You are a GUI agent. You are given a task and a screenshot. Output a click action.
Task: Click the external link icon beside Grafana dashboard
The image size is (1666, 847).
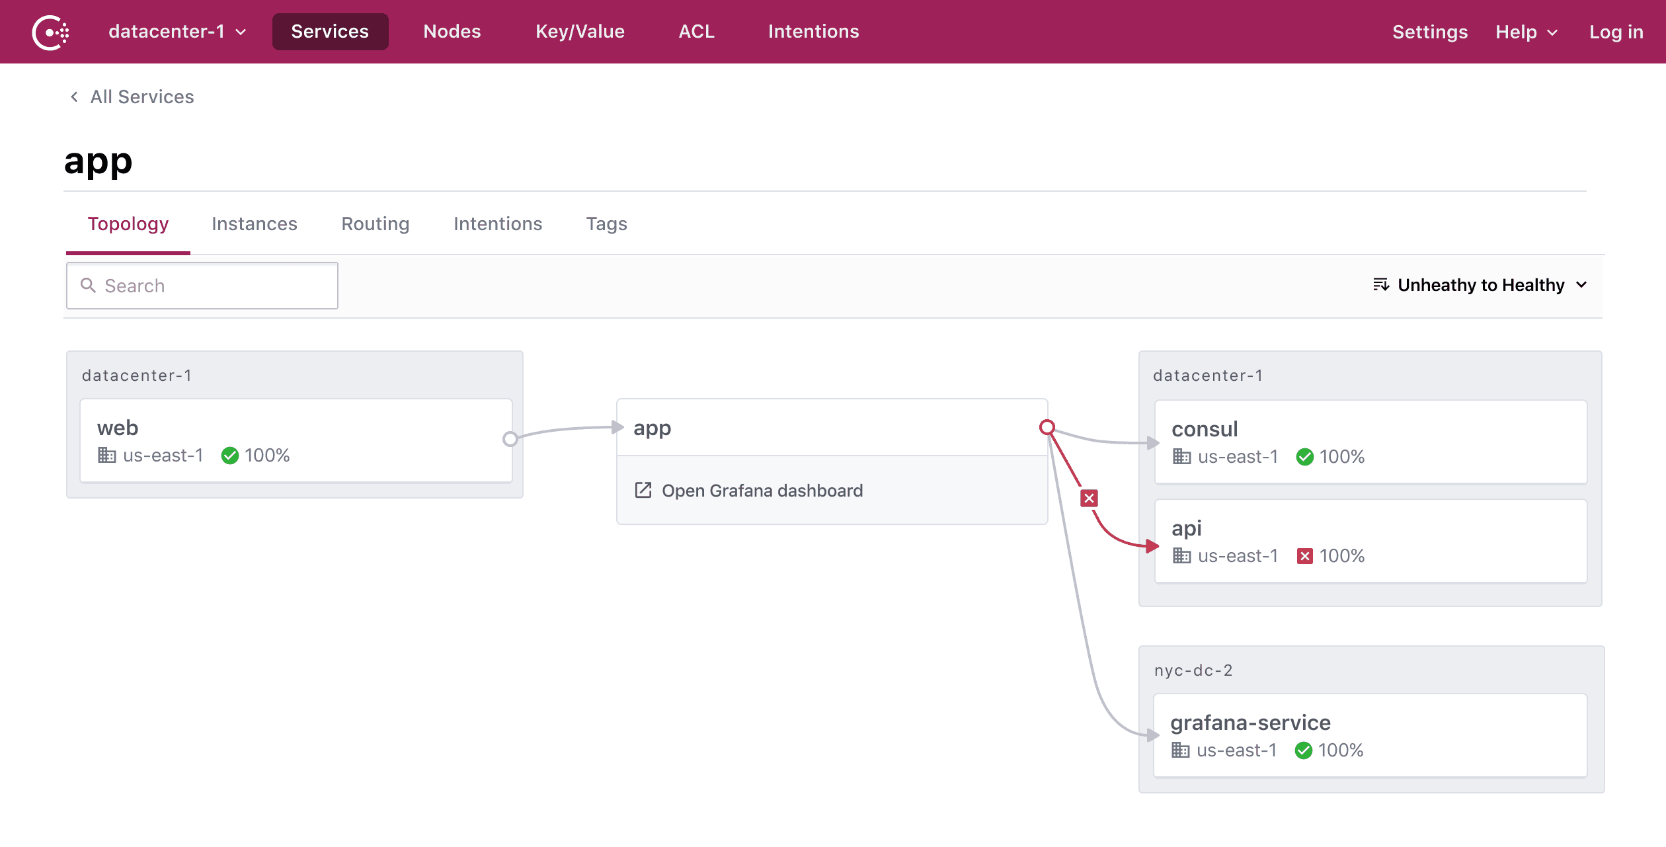pyautogui.click(x=643, y=491)
